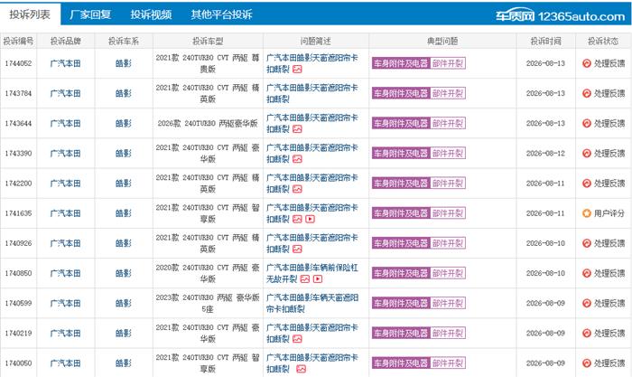Image resolution: width=632 pixels, height=377 pixels.
Task: Select the 投诉列表 tab
Action: coord(30,14)
